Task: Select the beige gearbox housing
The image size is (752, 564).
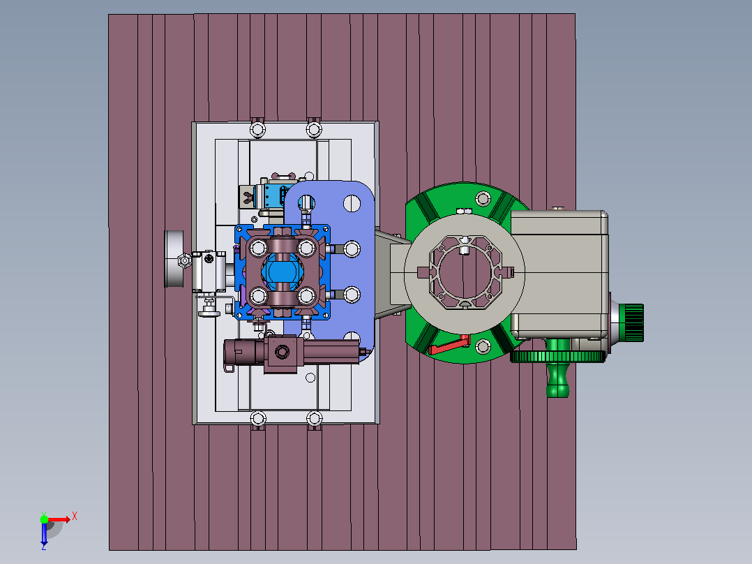Action: click(x=559, y=274)
